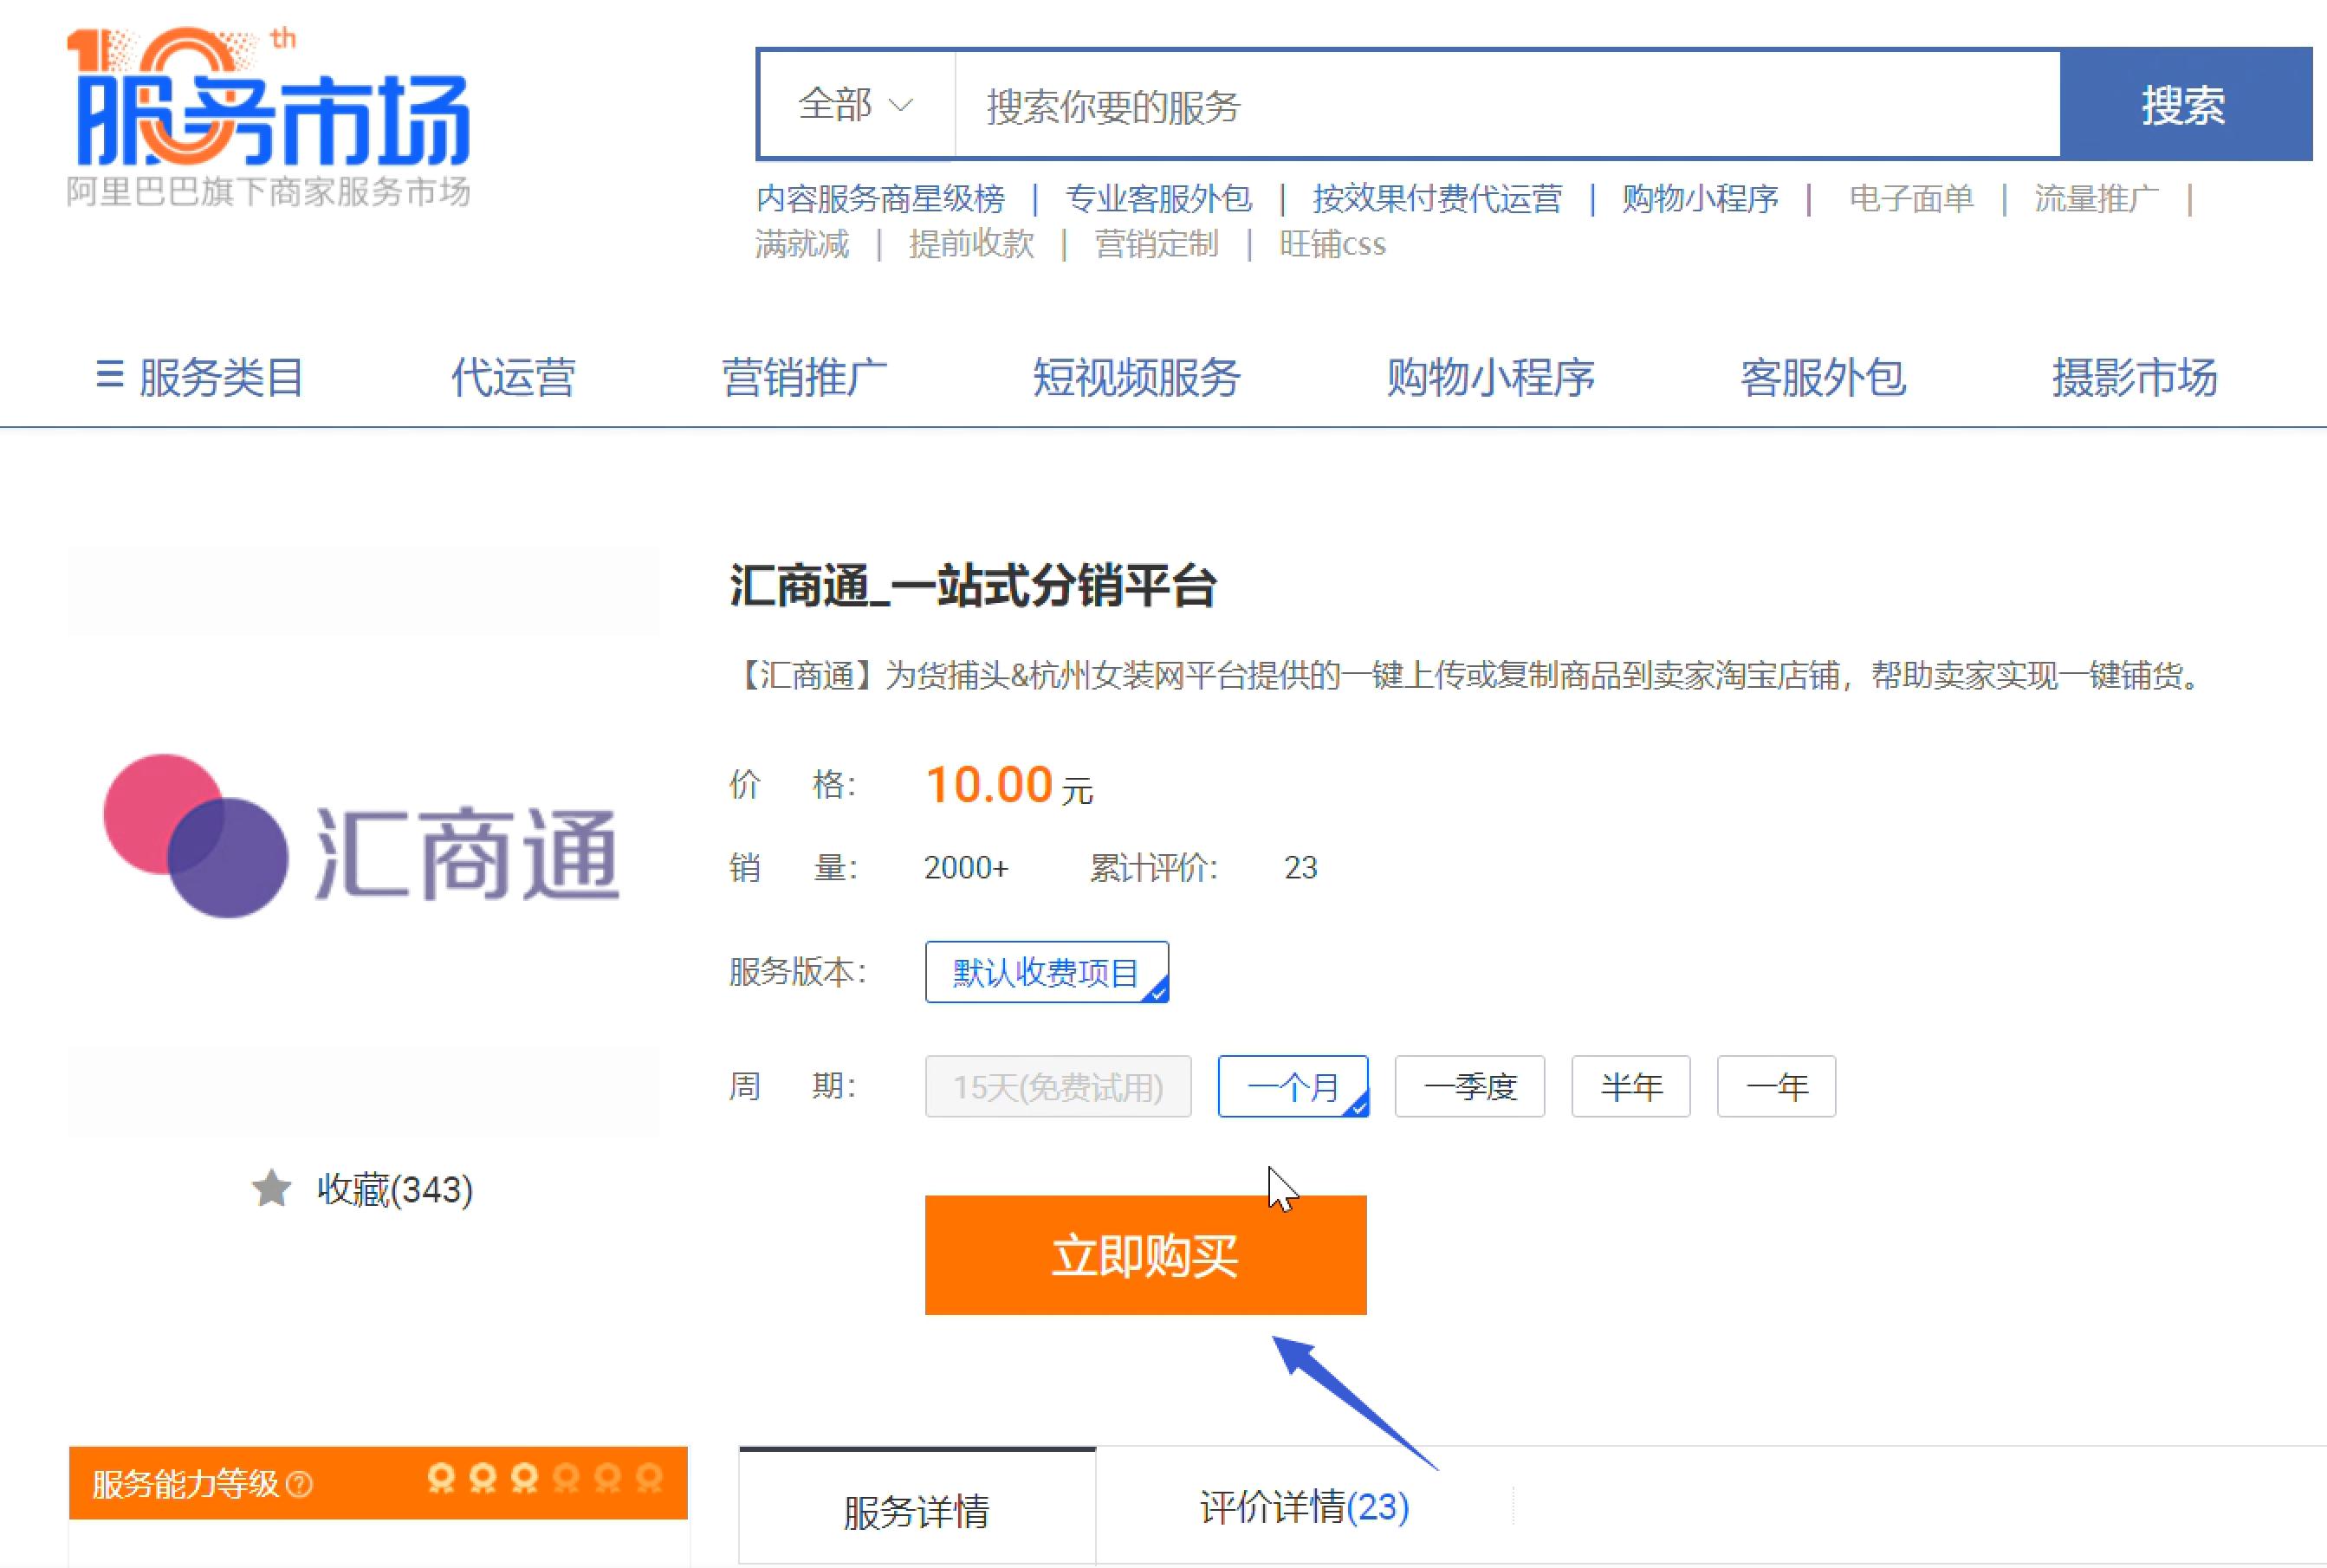Open 按效果付费代运营 link
The height and width of the screenshot is (1568, 2327).
[x=1437, y=198]
